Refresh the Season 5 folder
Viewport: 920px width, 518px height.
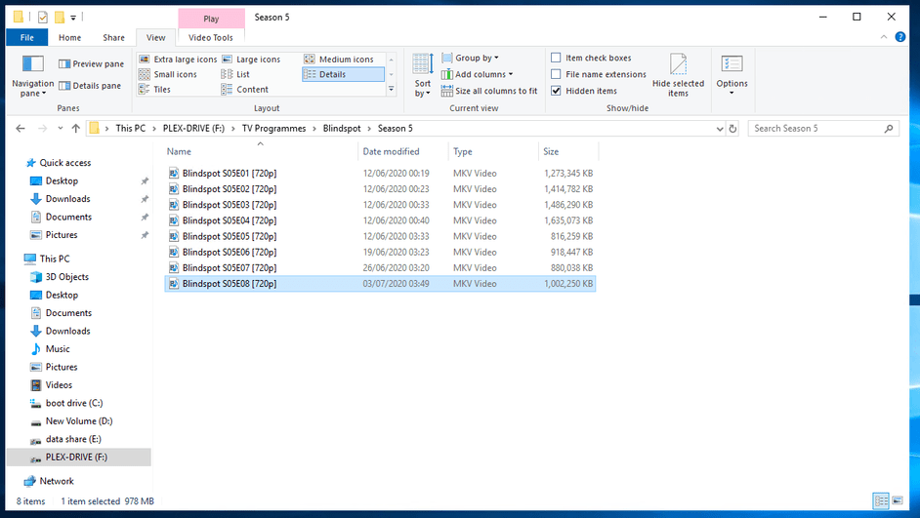point(732,129)
